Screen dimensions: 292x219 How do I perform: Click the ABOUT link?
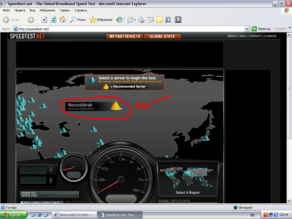pyautogui.click(x=232, y=36)
